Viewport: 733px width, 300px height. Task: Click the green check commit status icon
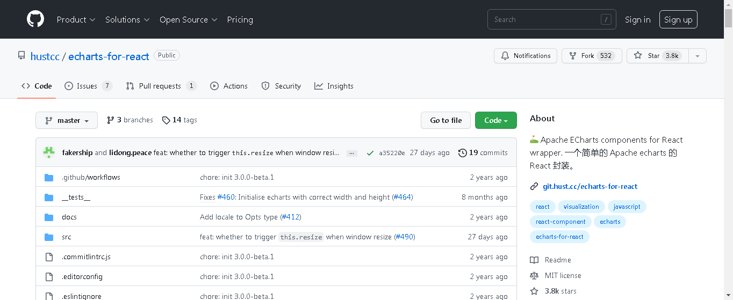(370, 153)
